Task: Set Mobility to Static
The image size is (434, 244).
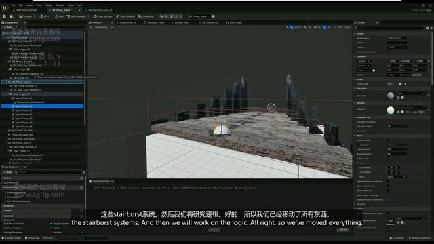Action: pyautogui.click(x=393, y=75)
